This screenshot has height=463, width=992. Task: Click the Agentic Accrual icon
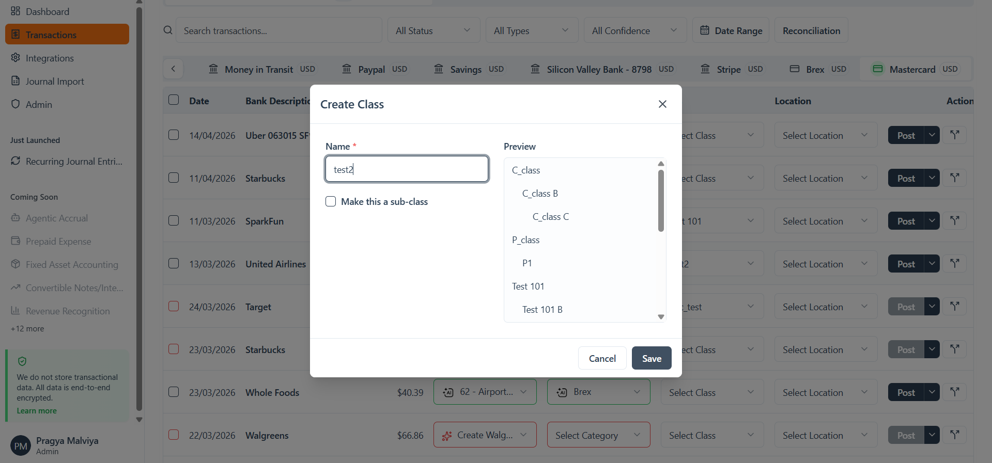coord(16,218)
